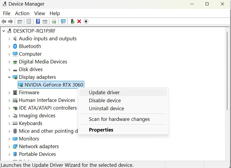Click the DESKTOP-RQ1PJRF root node
The image size is (231, 168).
[34, 31]
